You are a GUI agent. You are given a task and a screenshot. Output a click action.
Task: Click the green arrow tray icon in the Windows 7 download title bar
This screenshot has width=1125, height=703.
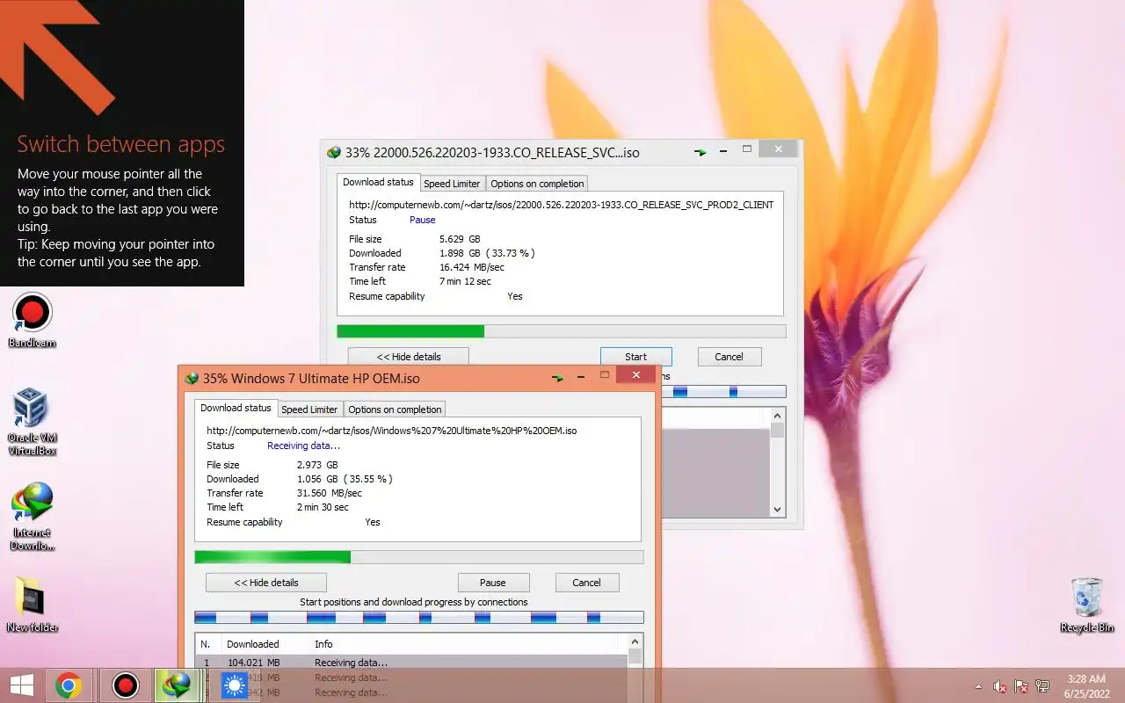pyautogui.click(x=557, y=378)
